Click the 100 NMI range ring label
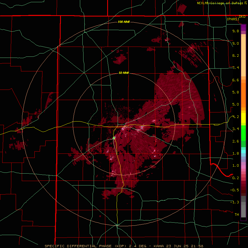 (x=124, y=22)
